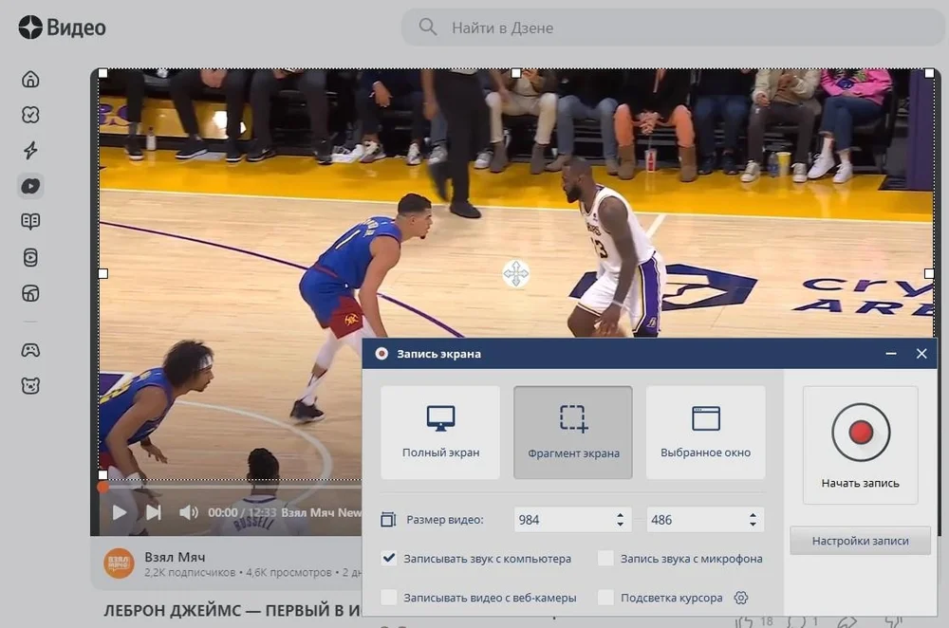Adjust video width stepper showing 984
This screenshot has width=949, height=628.
620,520
